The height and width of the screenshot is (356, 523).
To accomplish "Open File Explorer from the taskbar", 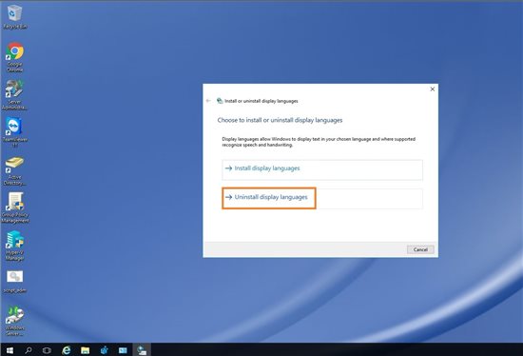I will point(85,350).
